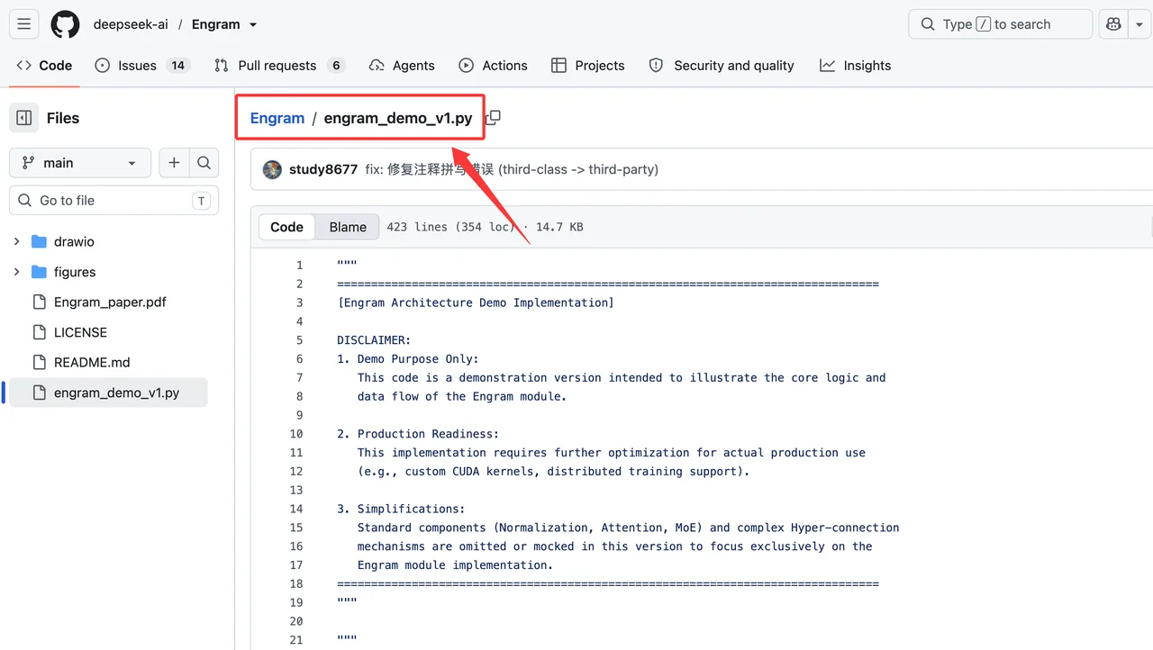Open the main branch selector dropdown

pos(80,163)
